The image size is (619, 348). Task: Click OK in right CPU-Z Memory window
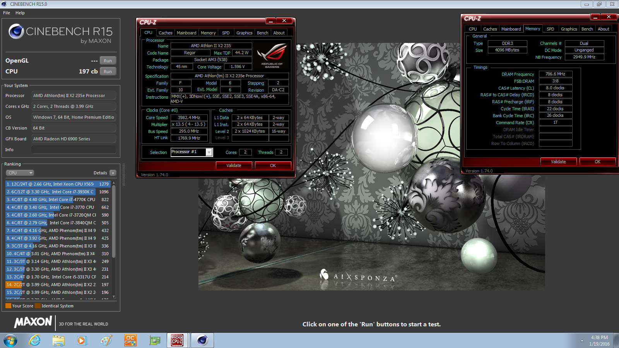pyautogui.click(x=597, y=162)
